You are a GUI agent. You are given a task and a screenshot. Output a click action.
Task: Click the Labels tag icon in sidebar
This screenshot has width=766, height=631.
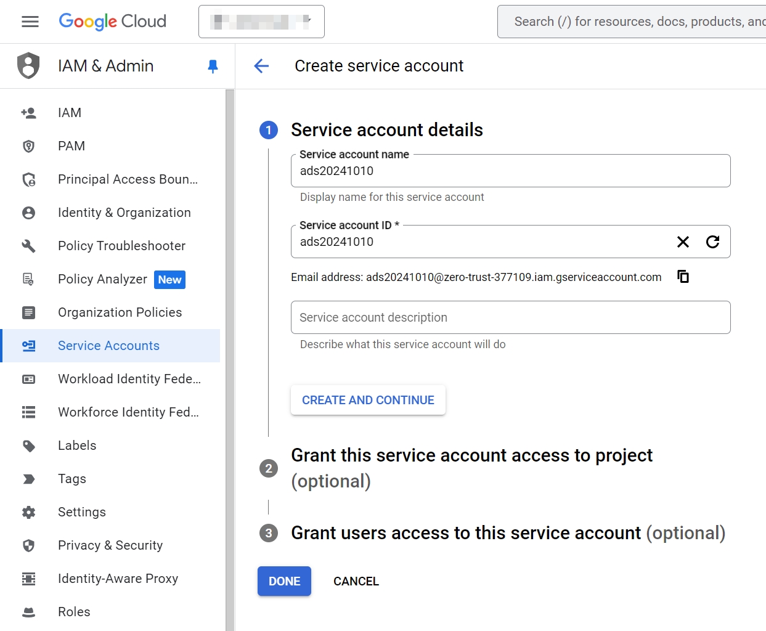tap(28, 445)
